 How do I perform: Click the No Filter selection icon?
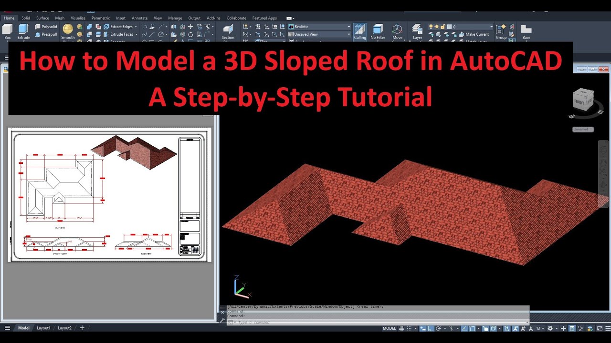pos(378,31)
